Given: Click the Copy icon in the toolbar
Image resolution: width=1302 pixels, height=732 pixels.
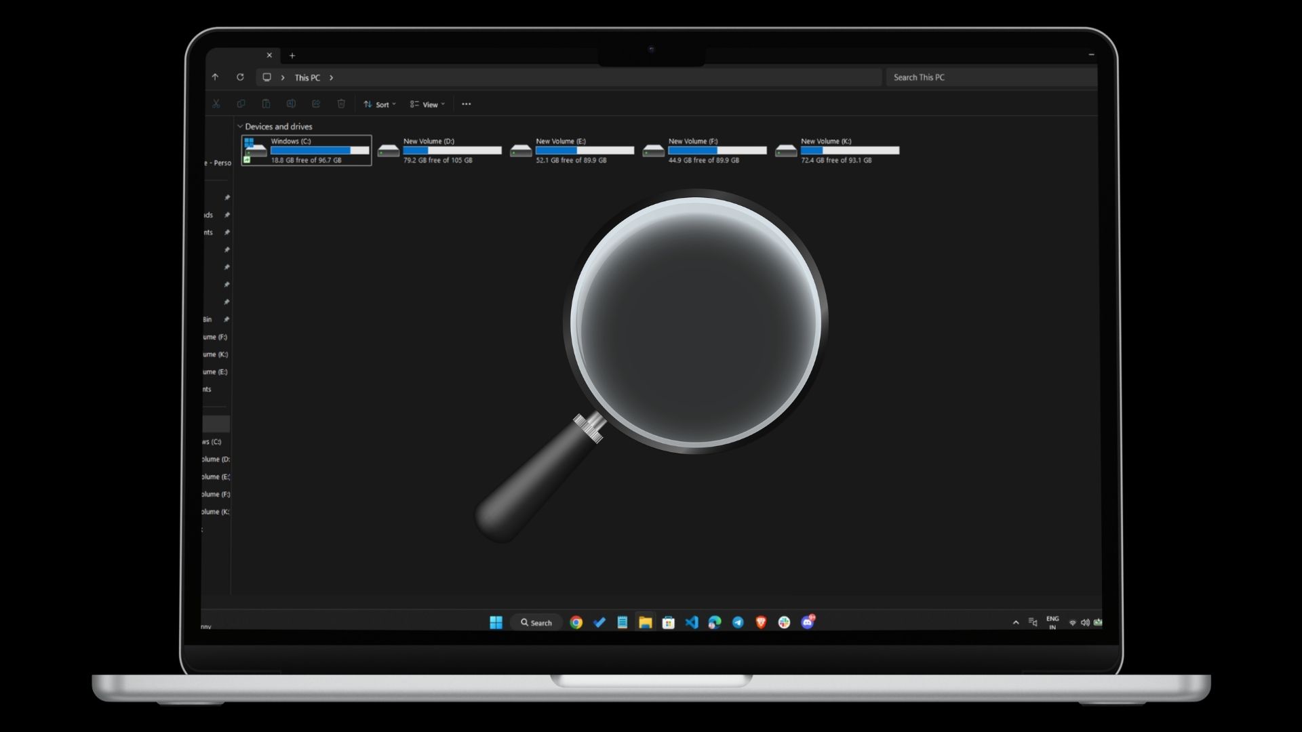Looking at the screenshot, I should click(241, 104).
